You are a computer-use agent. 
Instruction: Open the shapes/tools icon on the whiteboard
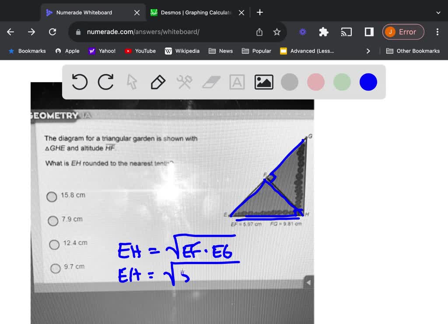pos(184,82)
